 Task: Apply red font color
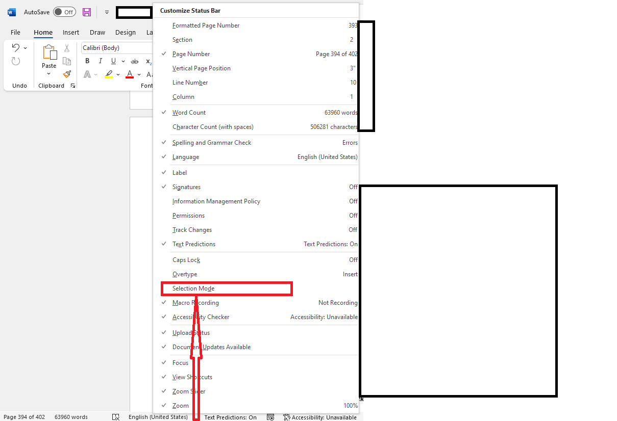point(130,74)
